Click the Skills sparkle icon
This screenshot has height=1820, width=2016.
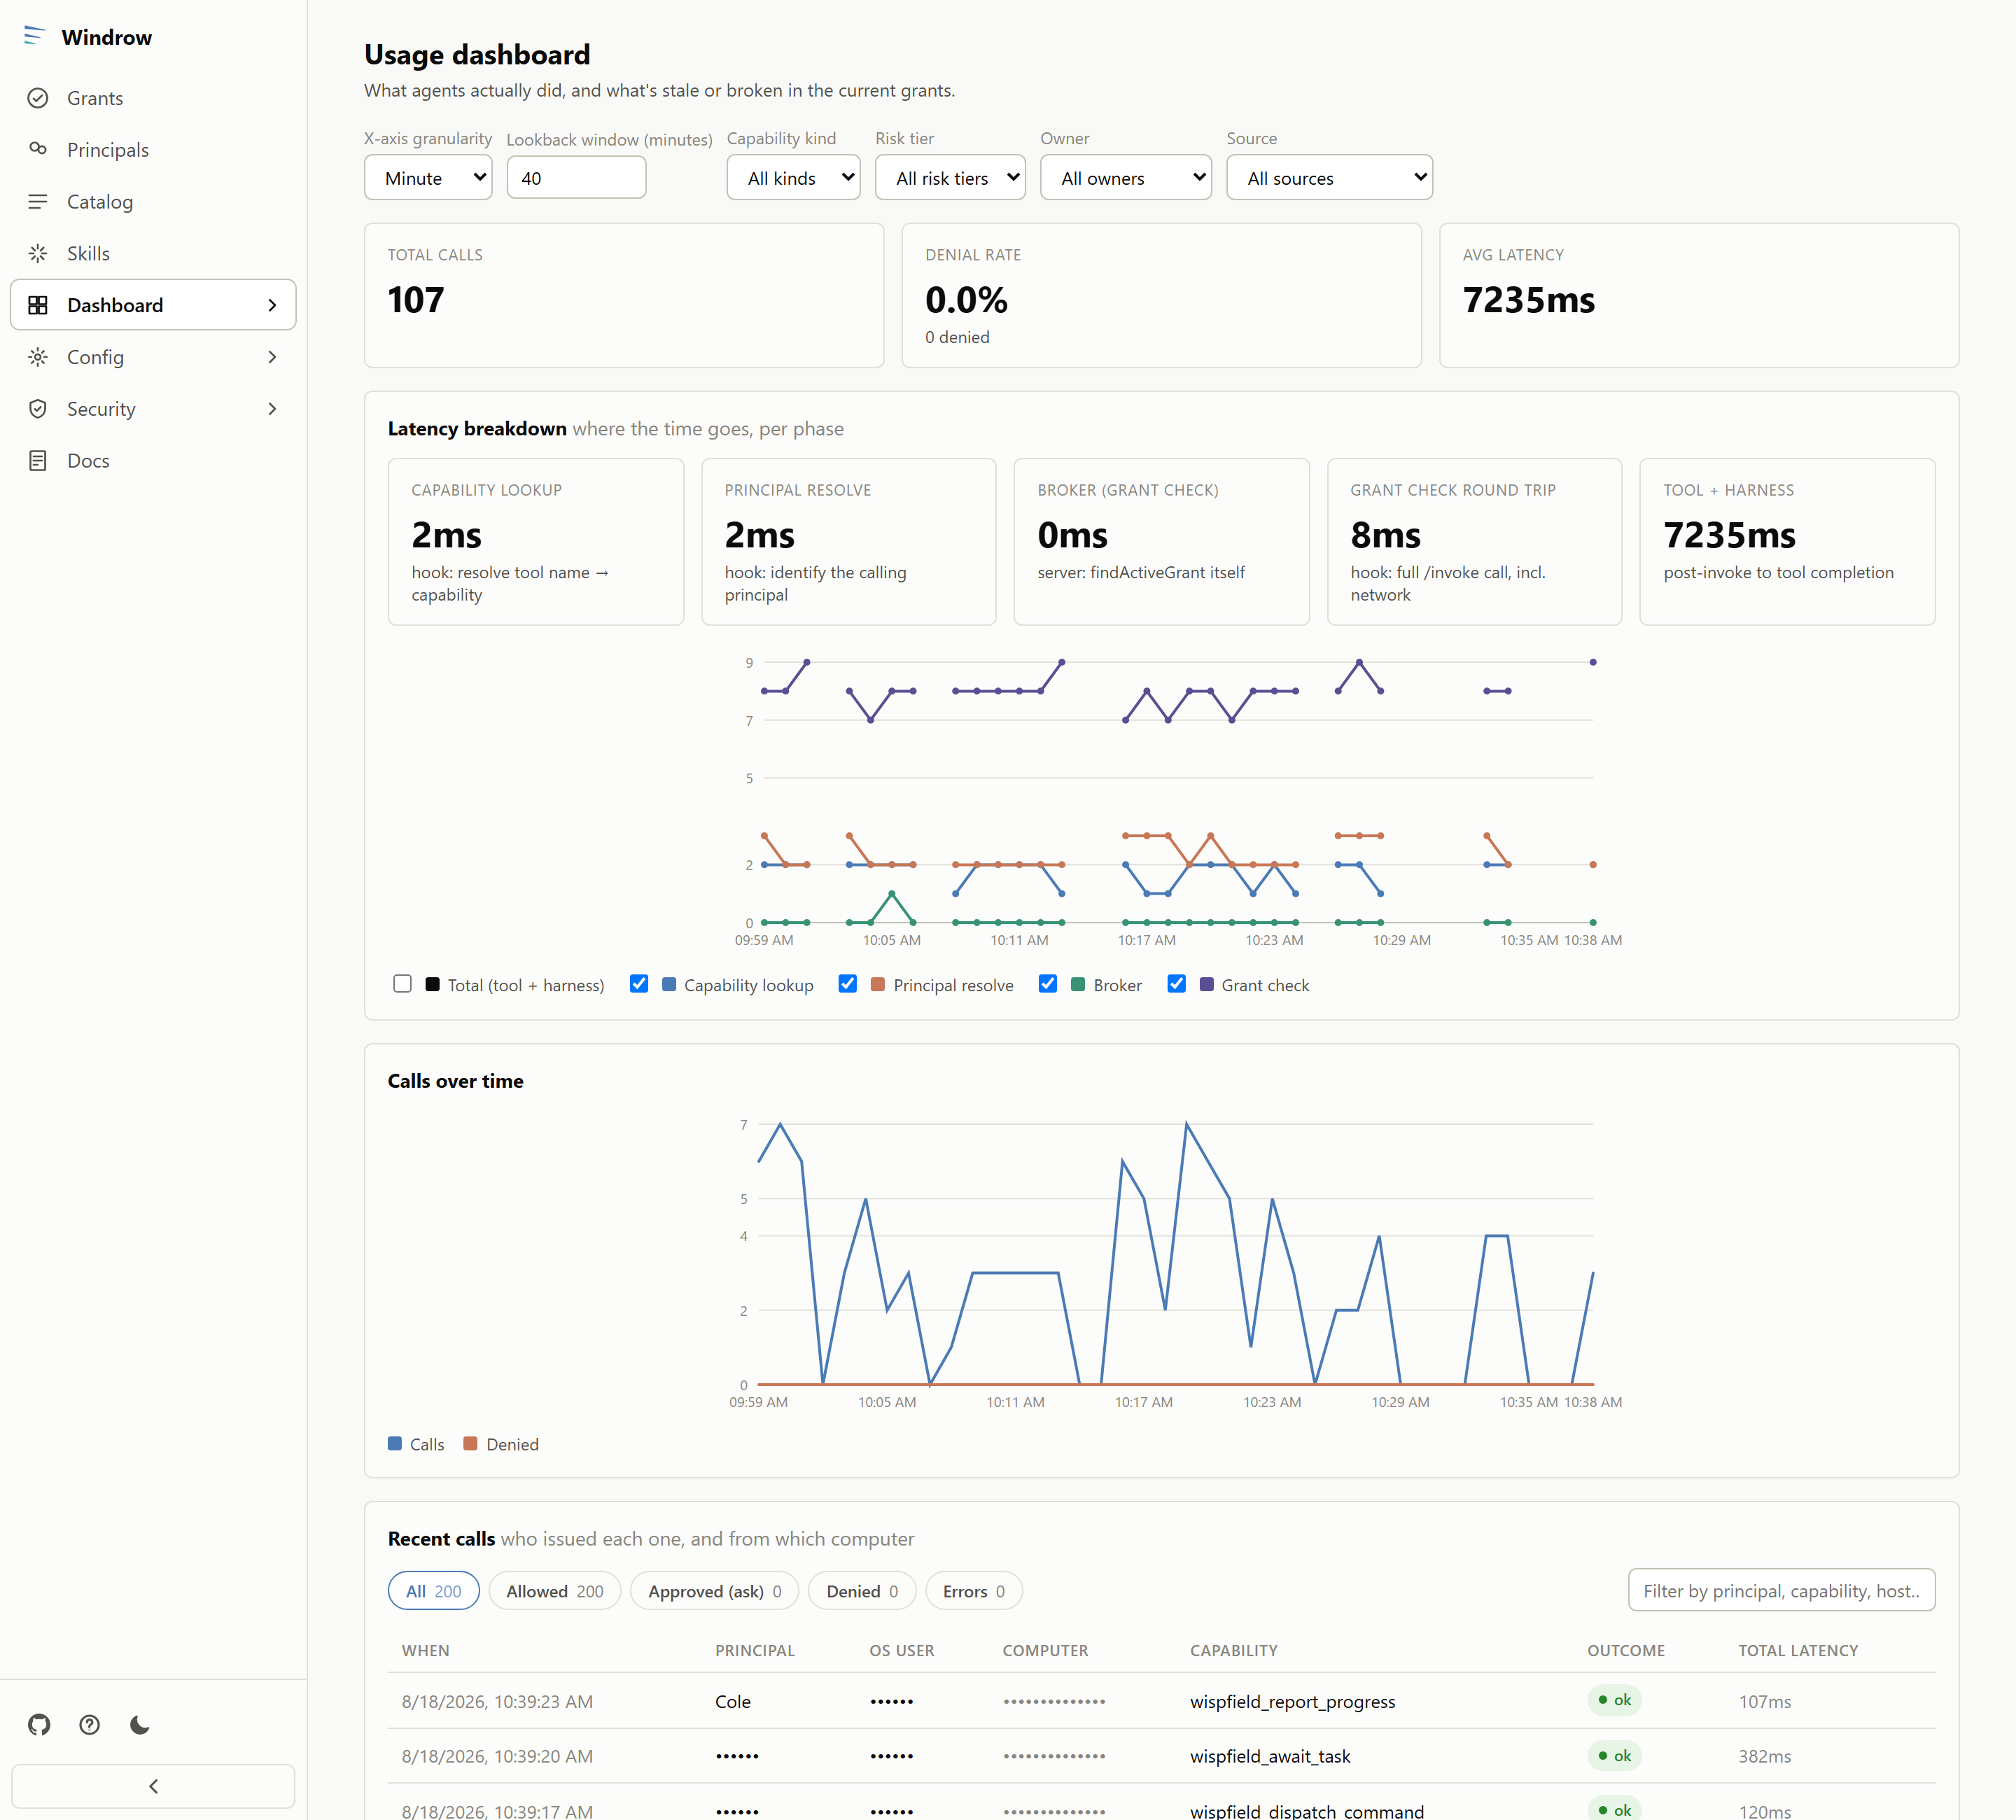pos(38,253)
